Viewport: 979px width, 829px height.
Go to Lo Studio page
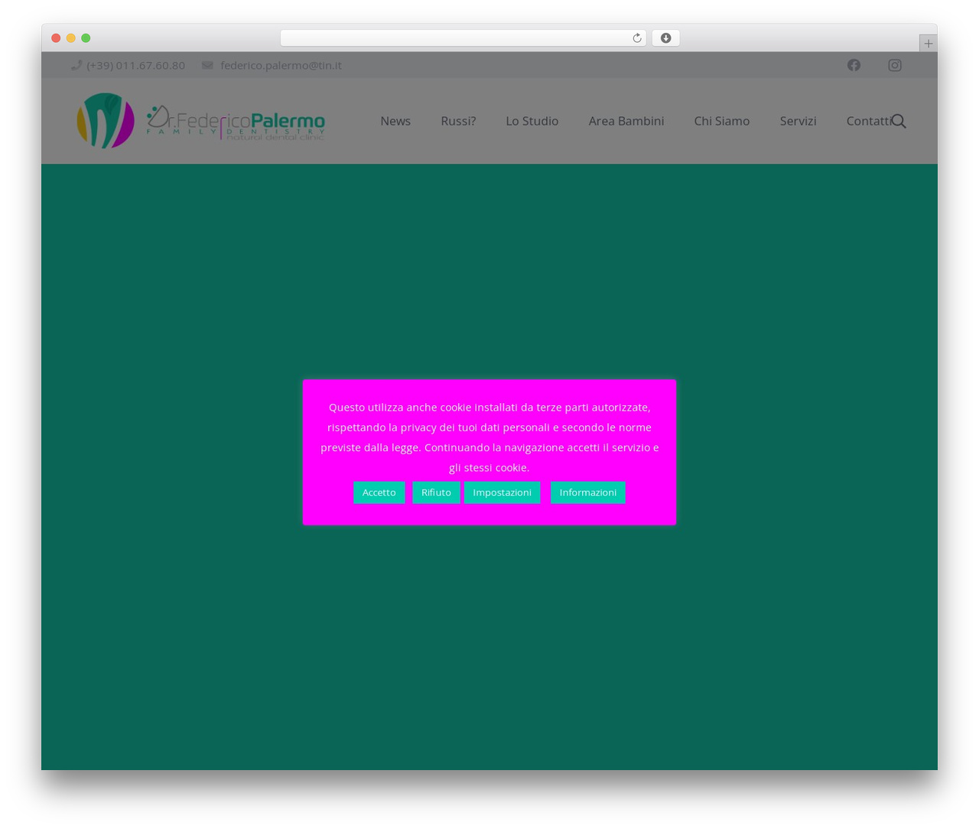pyautogui.click(x=532, y=121)
